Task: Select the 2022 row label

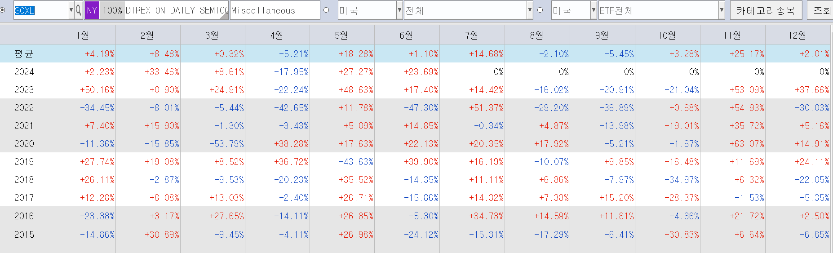Action: tap(24, 108)
